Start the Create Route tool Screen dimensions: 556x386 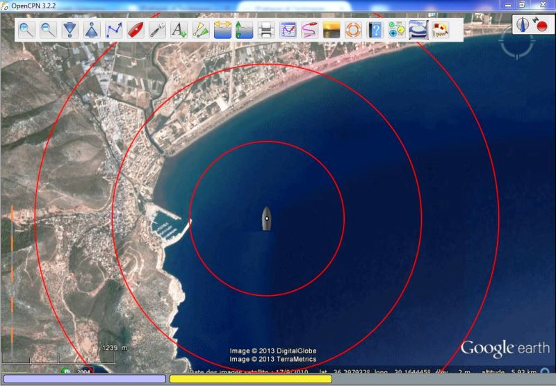[113, 30]
